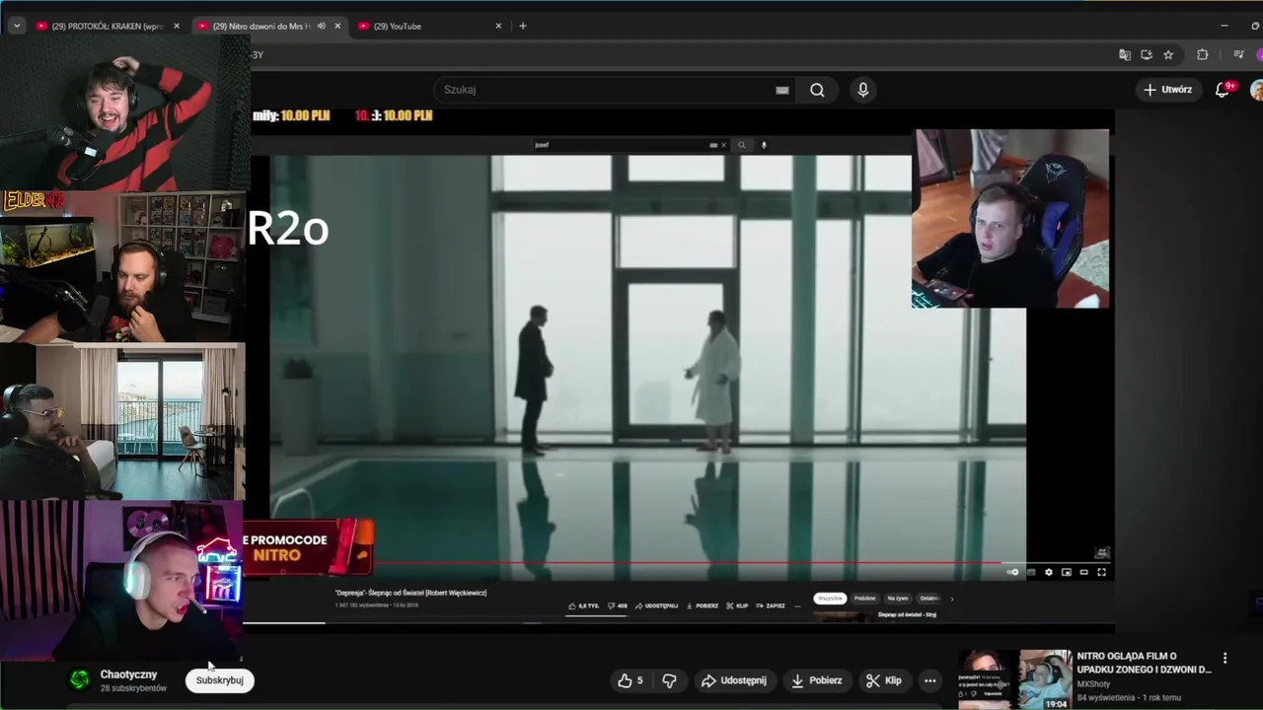Create a clip with the Klip button

(883, 680)
